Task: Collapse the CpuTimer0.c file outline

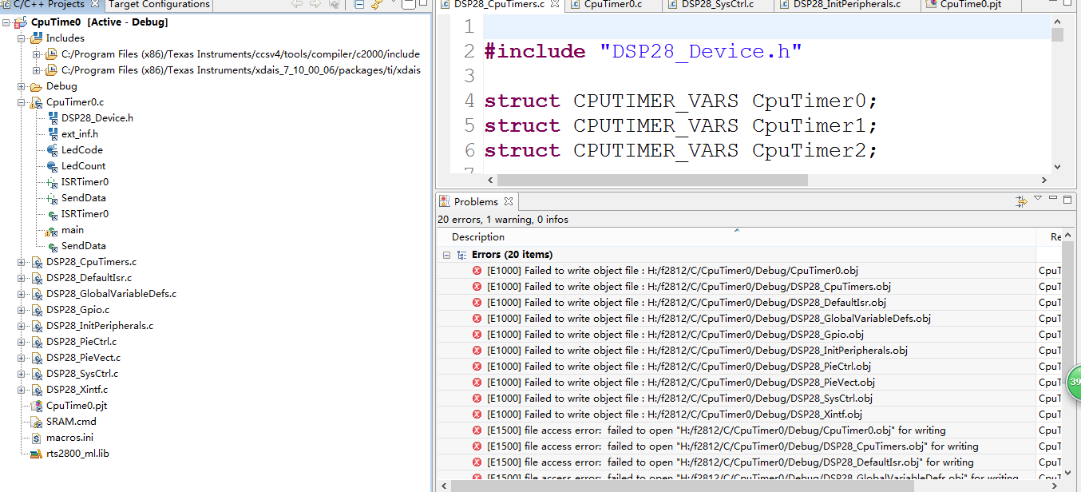Action: [x=22, y=102]
